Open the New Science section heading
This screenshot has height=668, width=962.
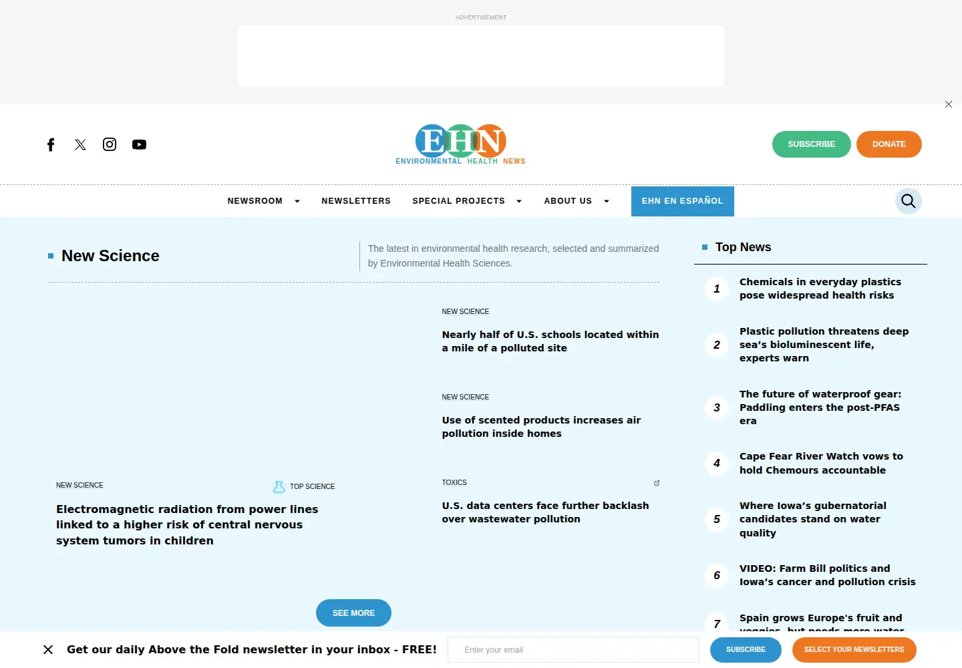[x=110, y=256]
